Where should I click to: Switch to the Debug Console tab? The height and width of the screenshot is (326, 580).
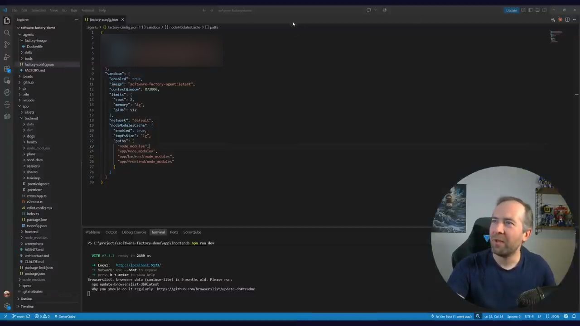pyautogui.click(x=134, y=232)
